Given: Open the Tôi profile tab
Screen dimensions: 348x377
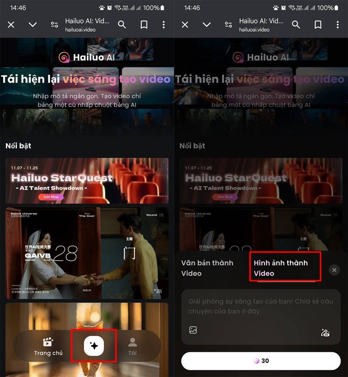Looking at the screenshot, I should click(133, 346).
